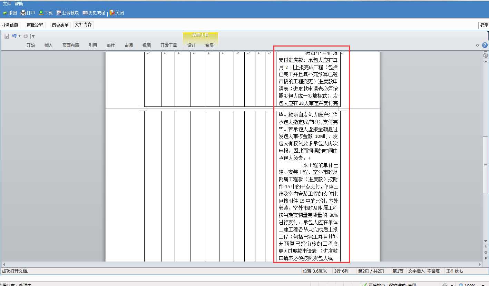Click the 撤回 (withdraw) toolbar button
This screenshot has width=489, height=286.
(10, 13)
